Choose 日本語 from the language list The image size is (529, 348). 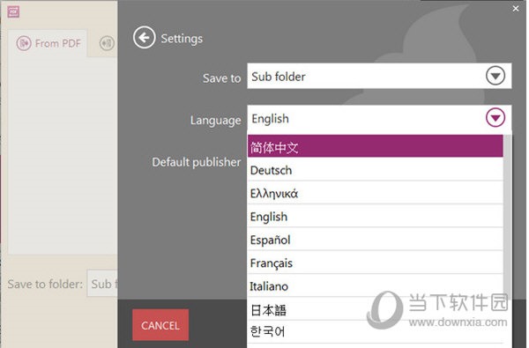point(376,309)
